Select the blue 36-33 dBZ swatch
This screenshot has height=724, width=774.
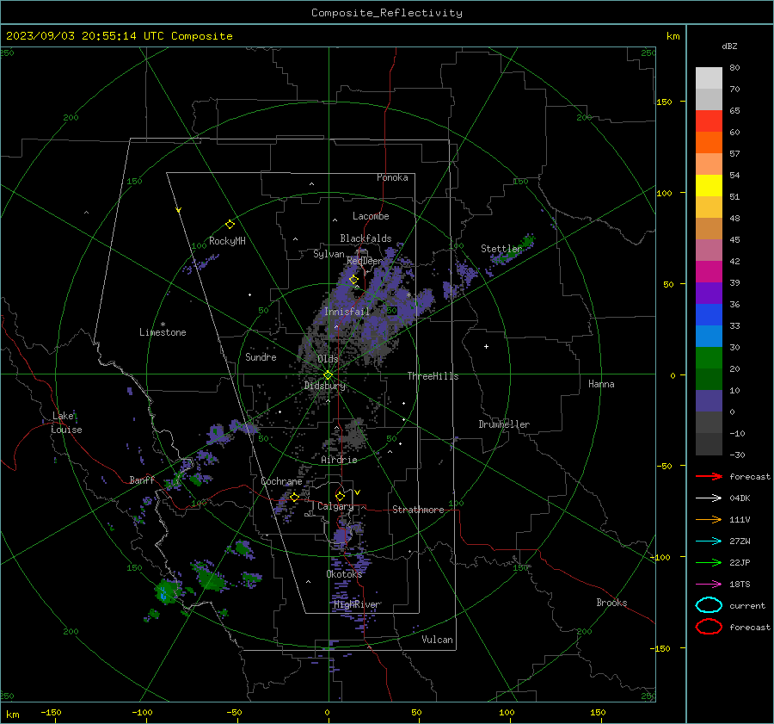click(x=709, y=315)
